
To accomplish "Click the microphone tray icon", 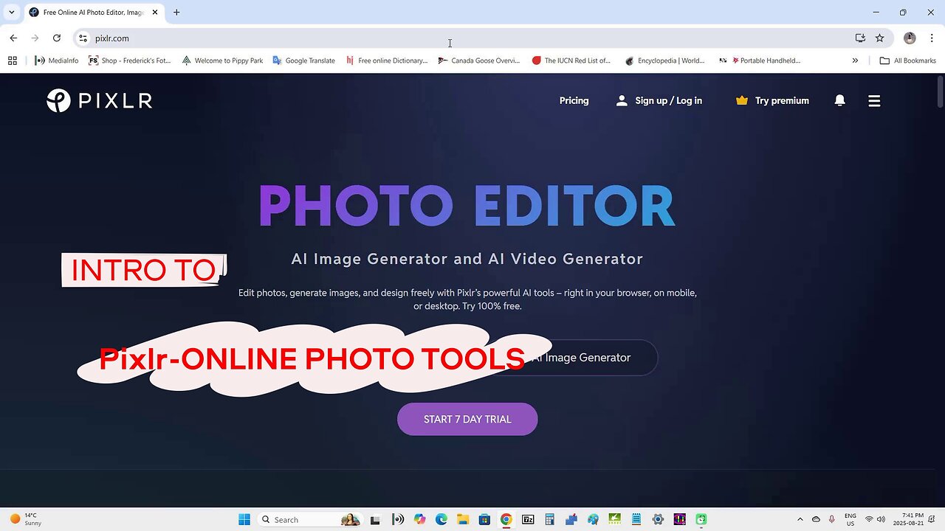I will (832, 519).
